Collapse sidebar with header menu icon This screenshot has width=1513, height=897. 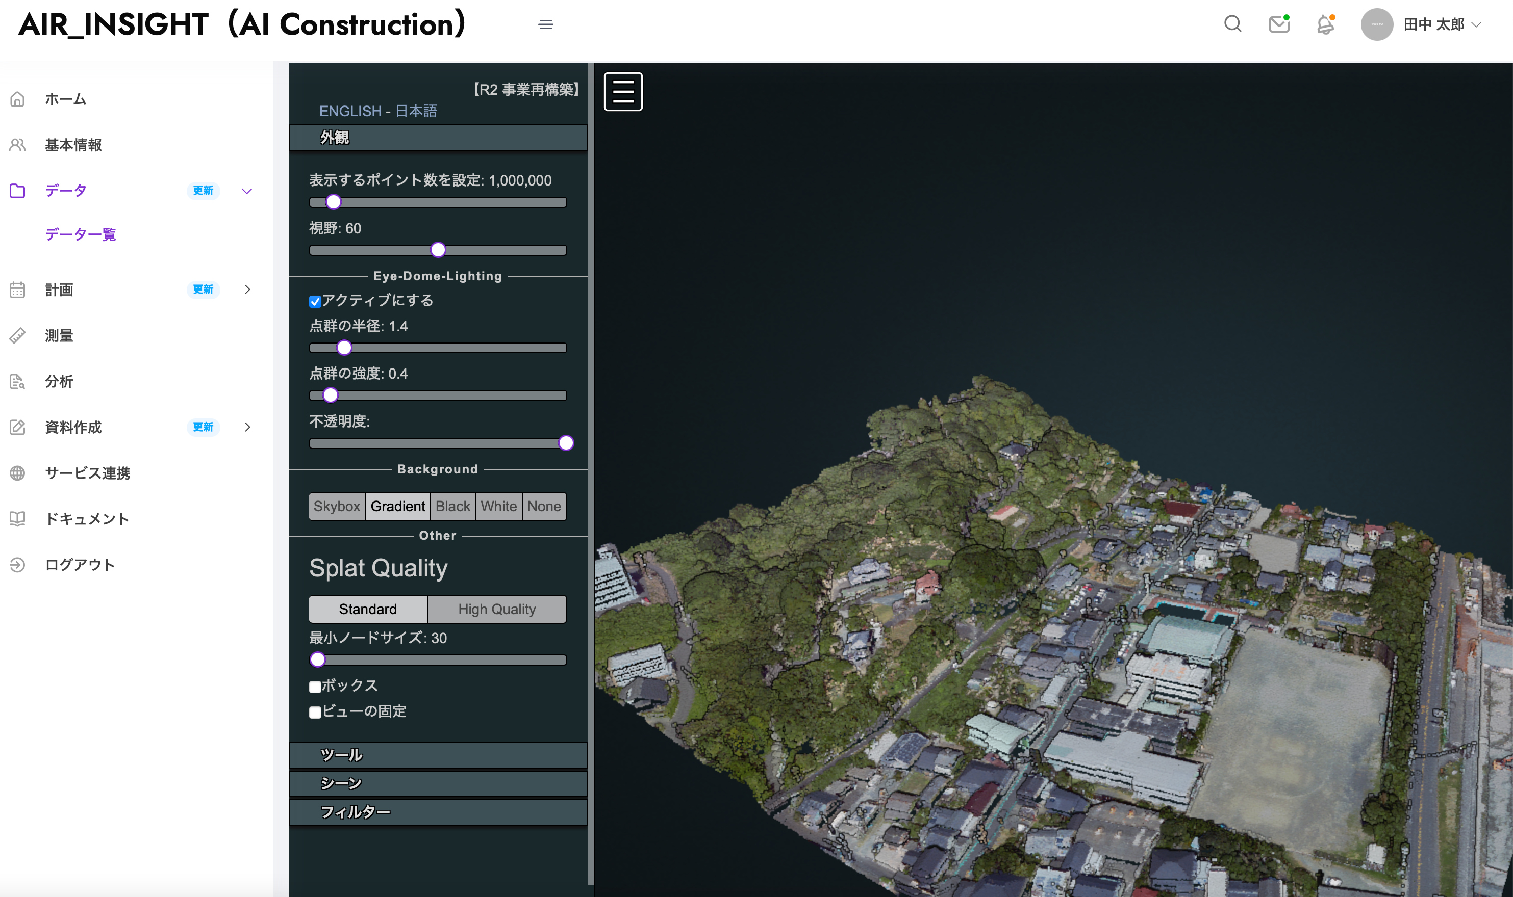tap(546, 25)
